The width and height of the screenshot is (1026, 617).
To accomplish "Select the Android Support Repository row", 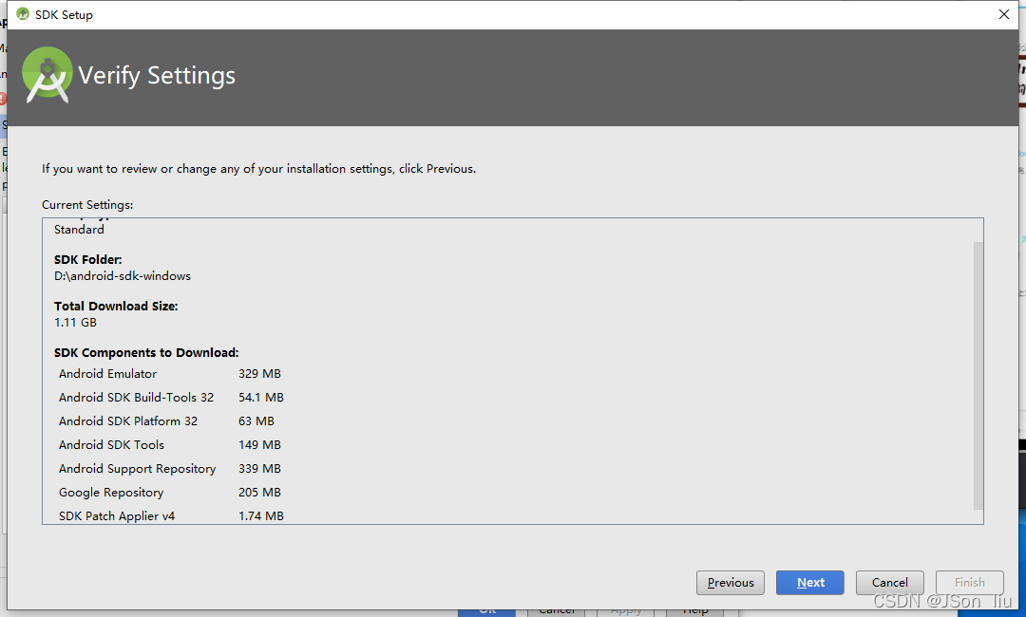I will 170,469.
